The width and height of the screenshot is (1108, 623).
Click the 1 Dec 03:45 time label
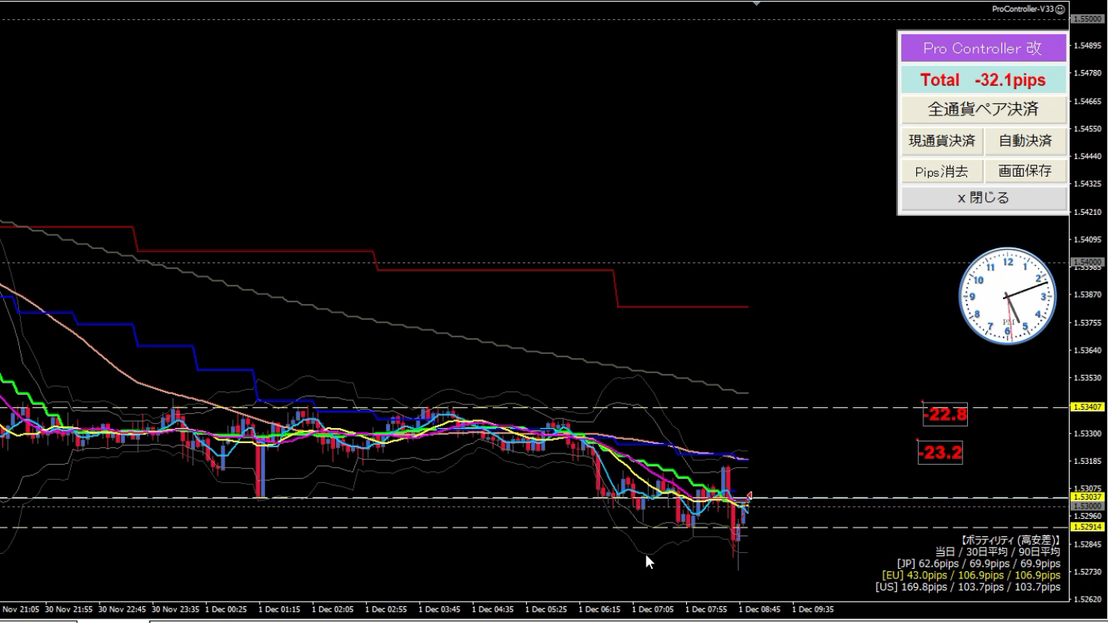(x=439, y=609)
